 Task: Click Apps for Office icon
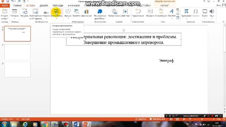(x=100, y=11)
